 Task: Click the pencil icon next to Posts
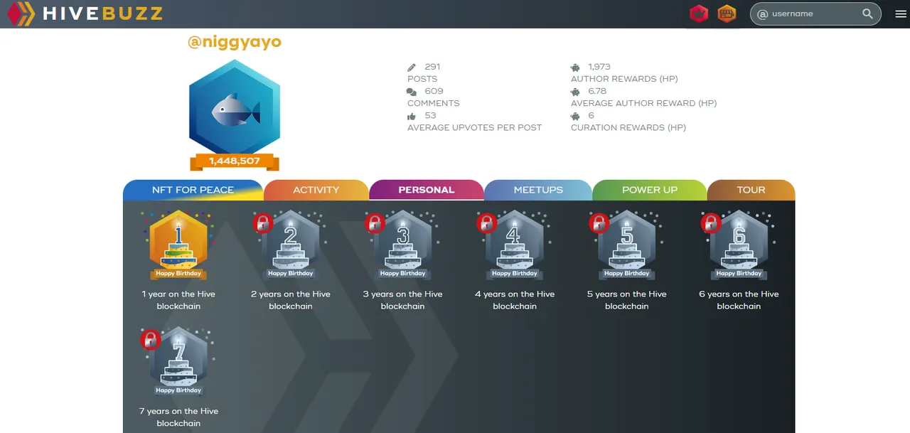tap(412, 68)
